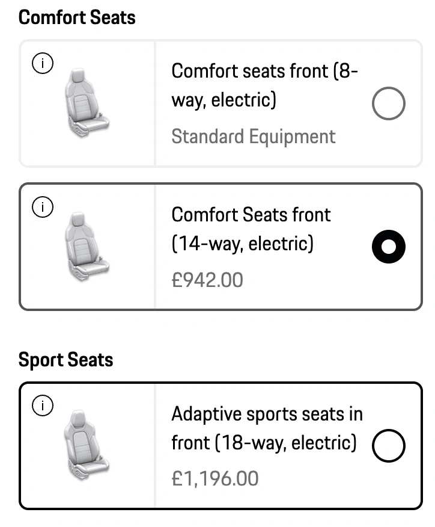Open info icon for Adaptive sports seats
This screenshot has width=435, height=527.
[x=43, y=405]
